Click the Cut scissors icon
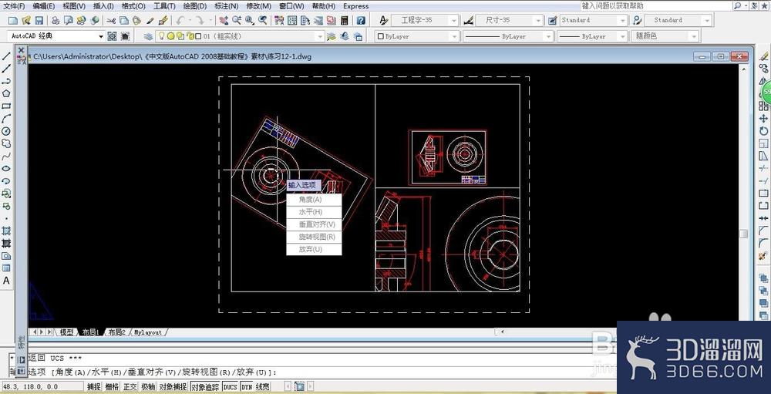Screen dimensions: 771x394 111,21
